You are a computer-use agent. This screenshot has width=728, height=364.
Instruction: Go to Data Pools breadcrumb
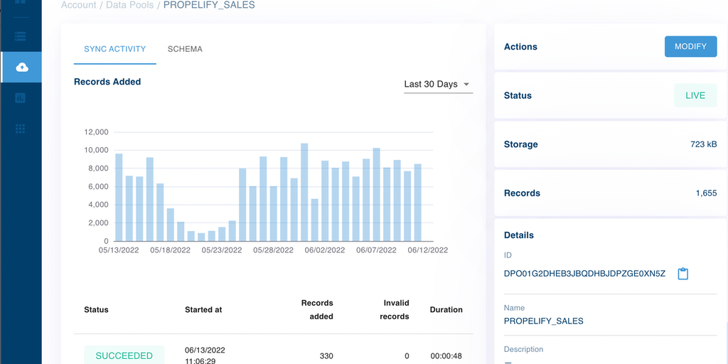(x=130, y=5)
